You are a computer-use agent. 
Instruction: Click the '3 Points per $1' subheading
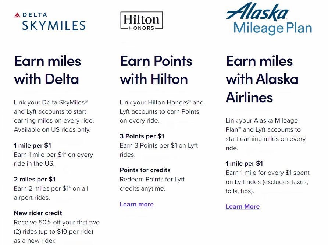coord(142,136)
